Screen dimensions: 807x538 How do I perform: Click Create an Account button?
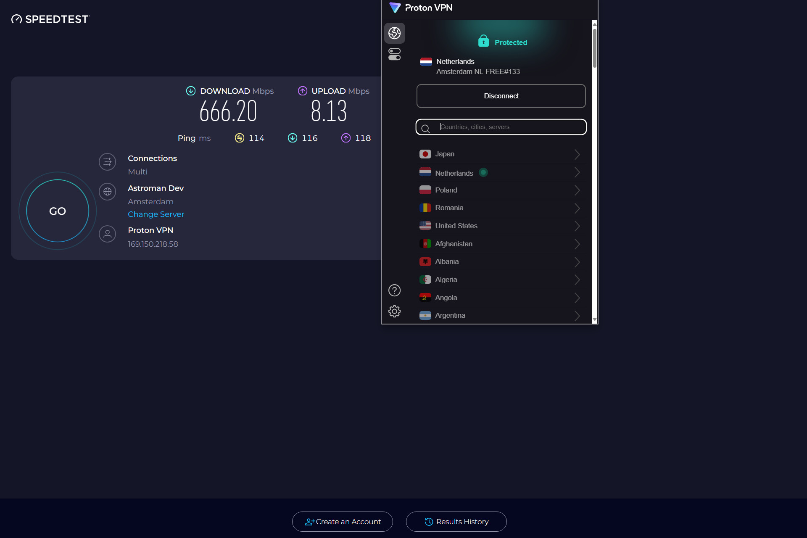coord(343,522)
